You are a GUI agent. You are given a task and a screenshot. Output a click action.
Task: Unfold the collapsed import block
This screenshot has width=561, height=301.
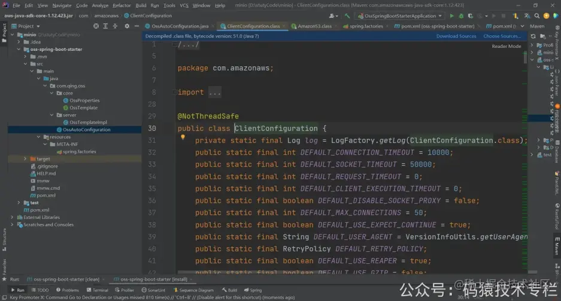[215, 92]
